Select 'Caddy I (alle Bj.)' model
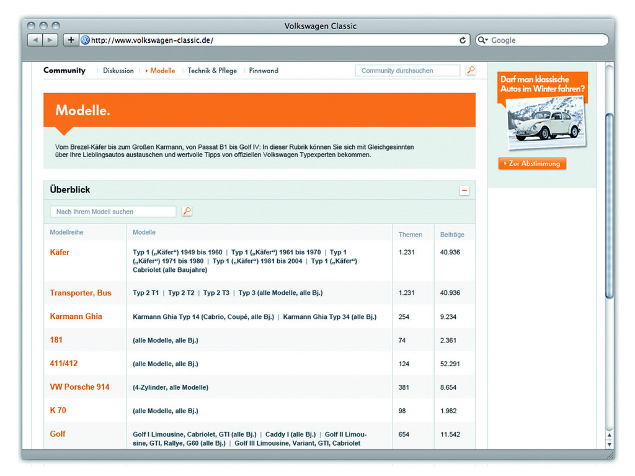This screenshot has height=476, width=635. (290, 434)
